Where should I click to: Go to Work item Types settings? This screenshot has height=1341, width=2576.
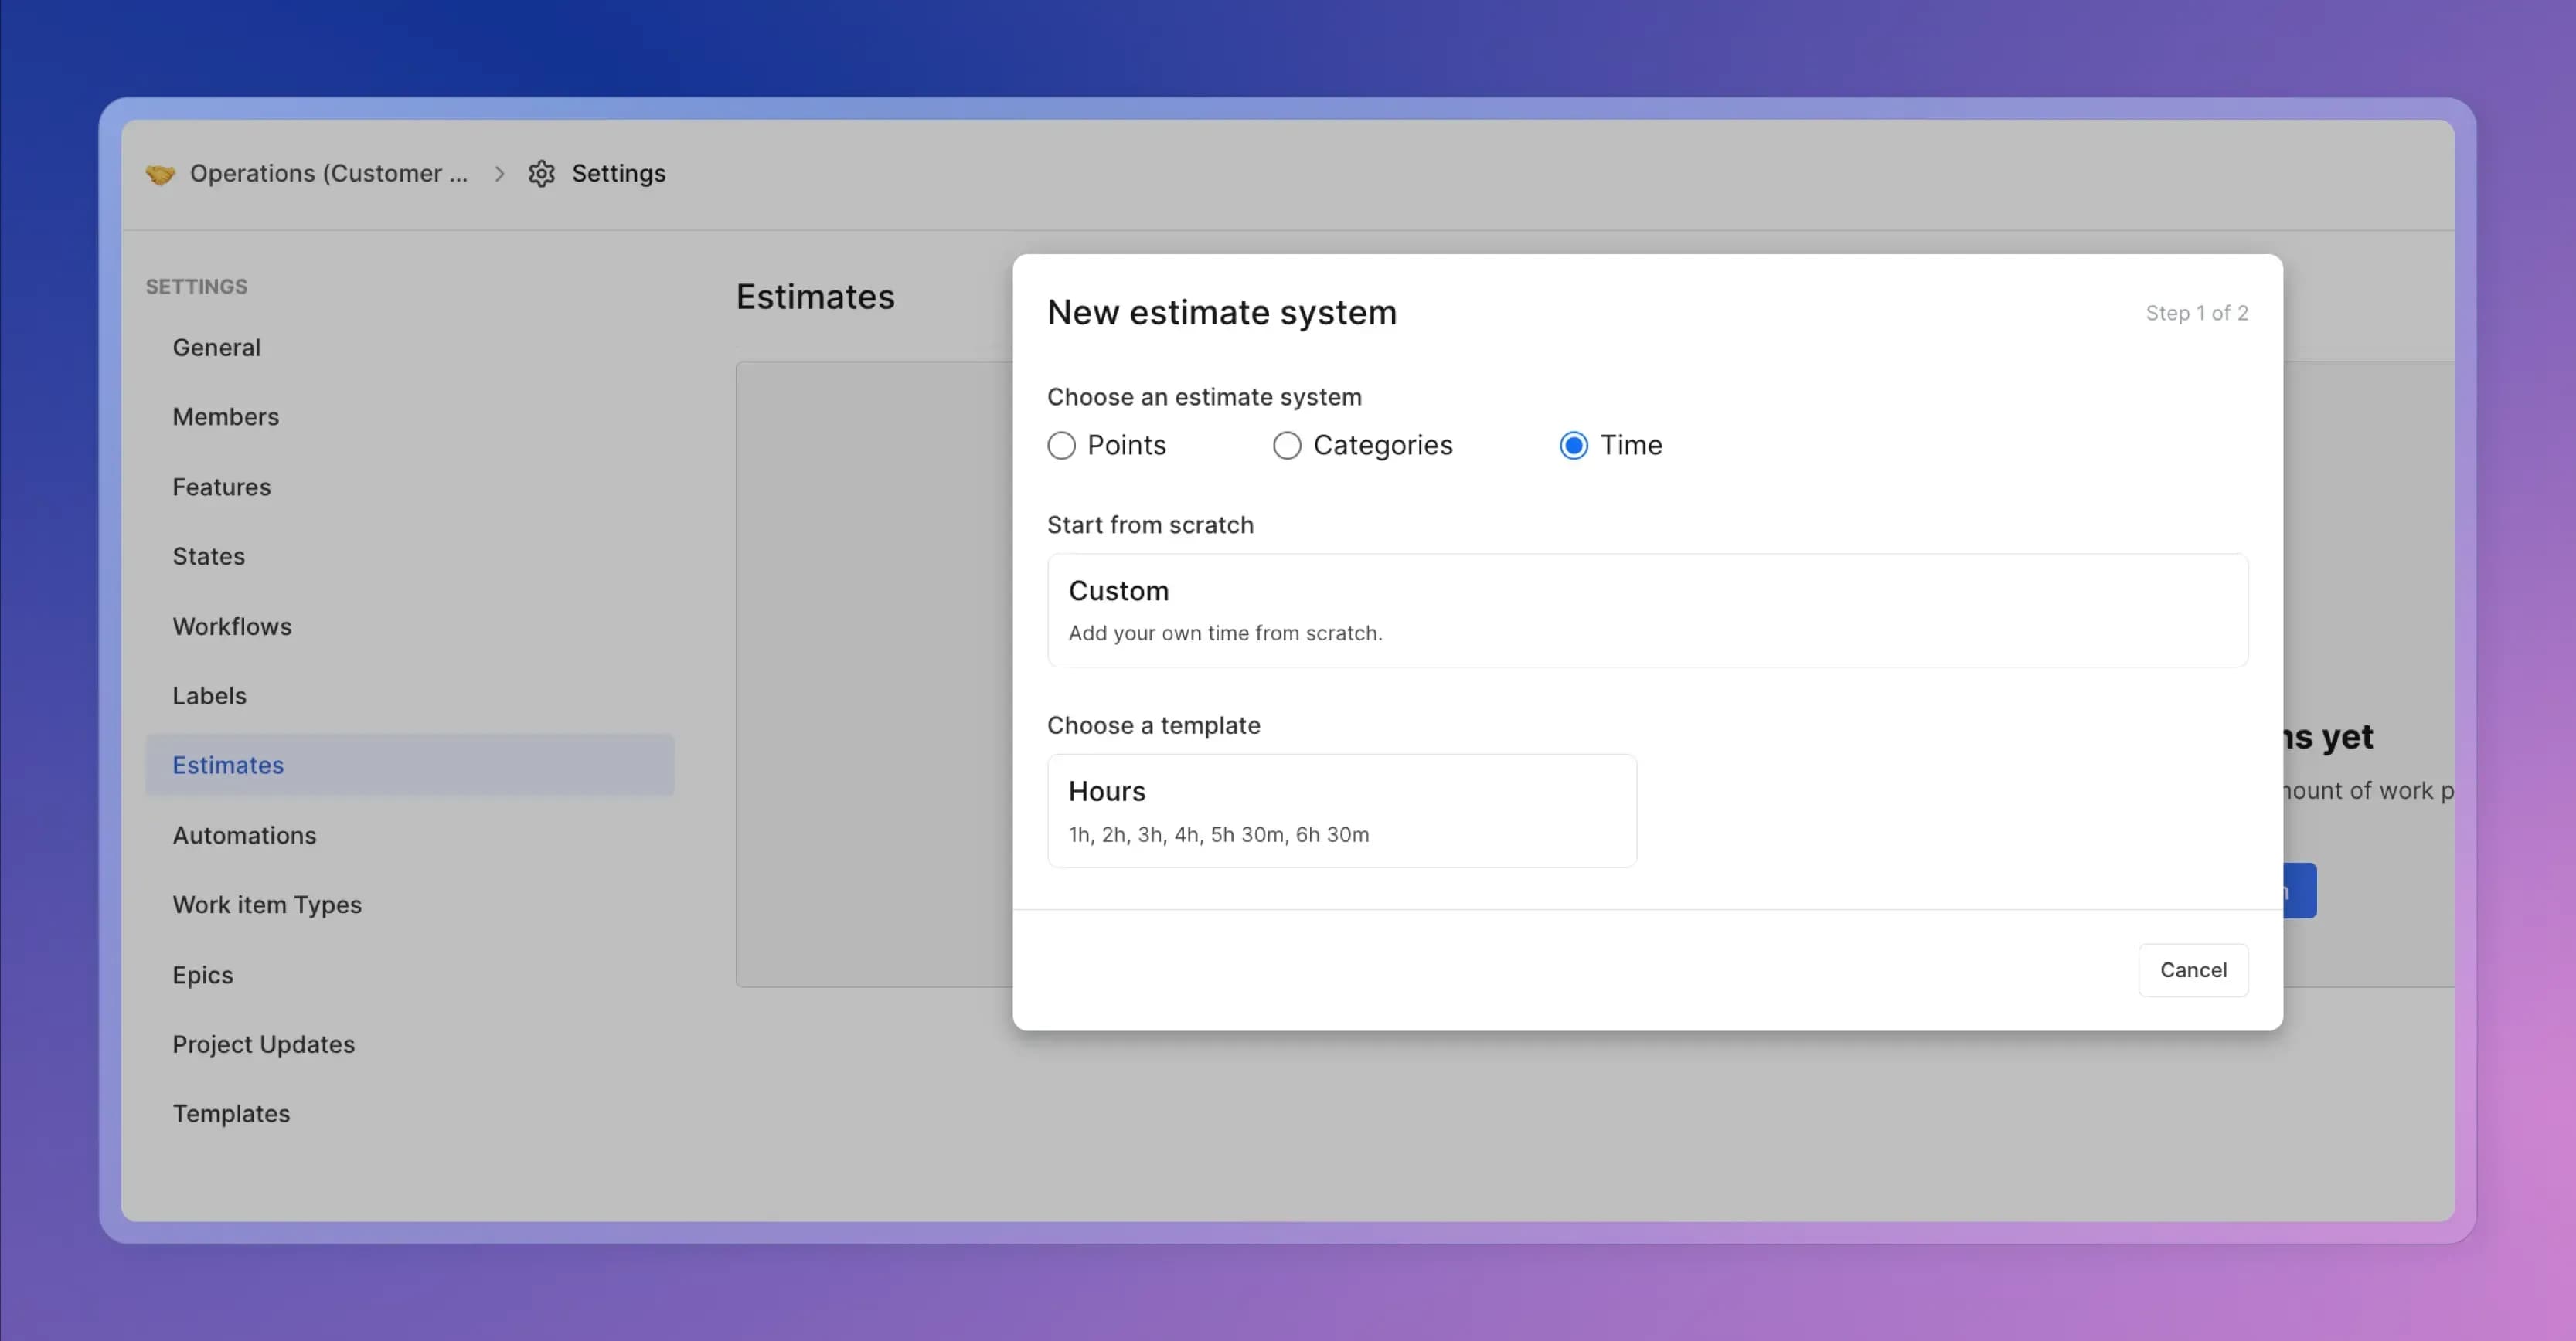point(267,905)
